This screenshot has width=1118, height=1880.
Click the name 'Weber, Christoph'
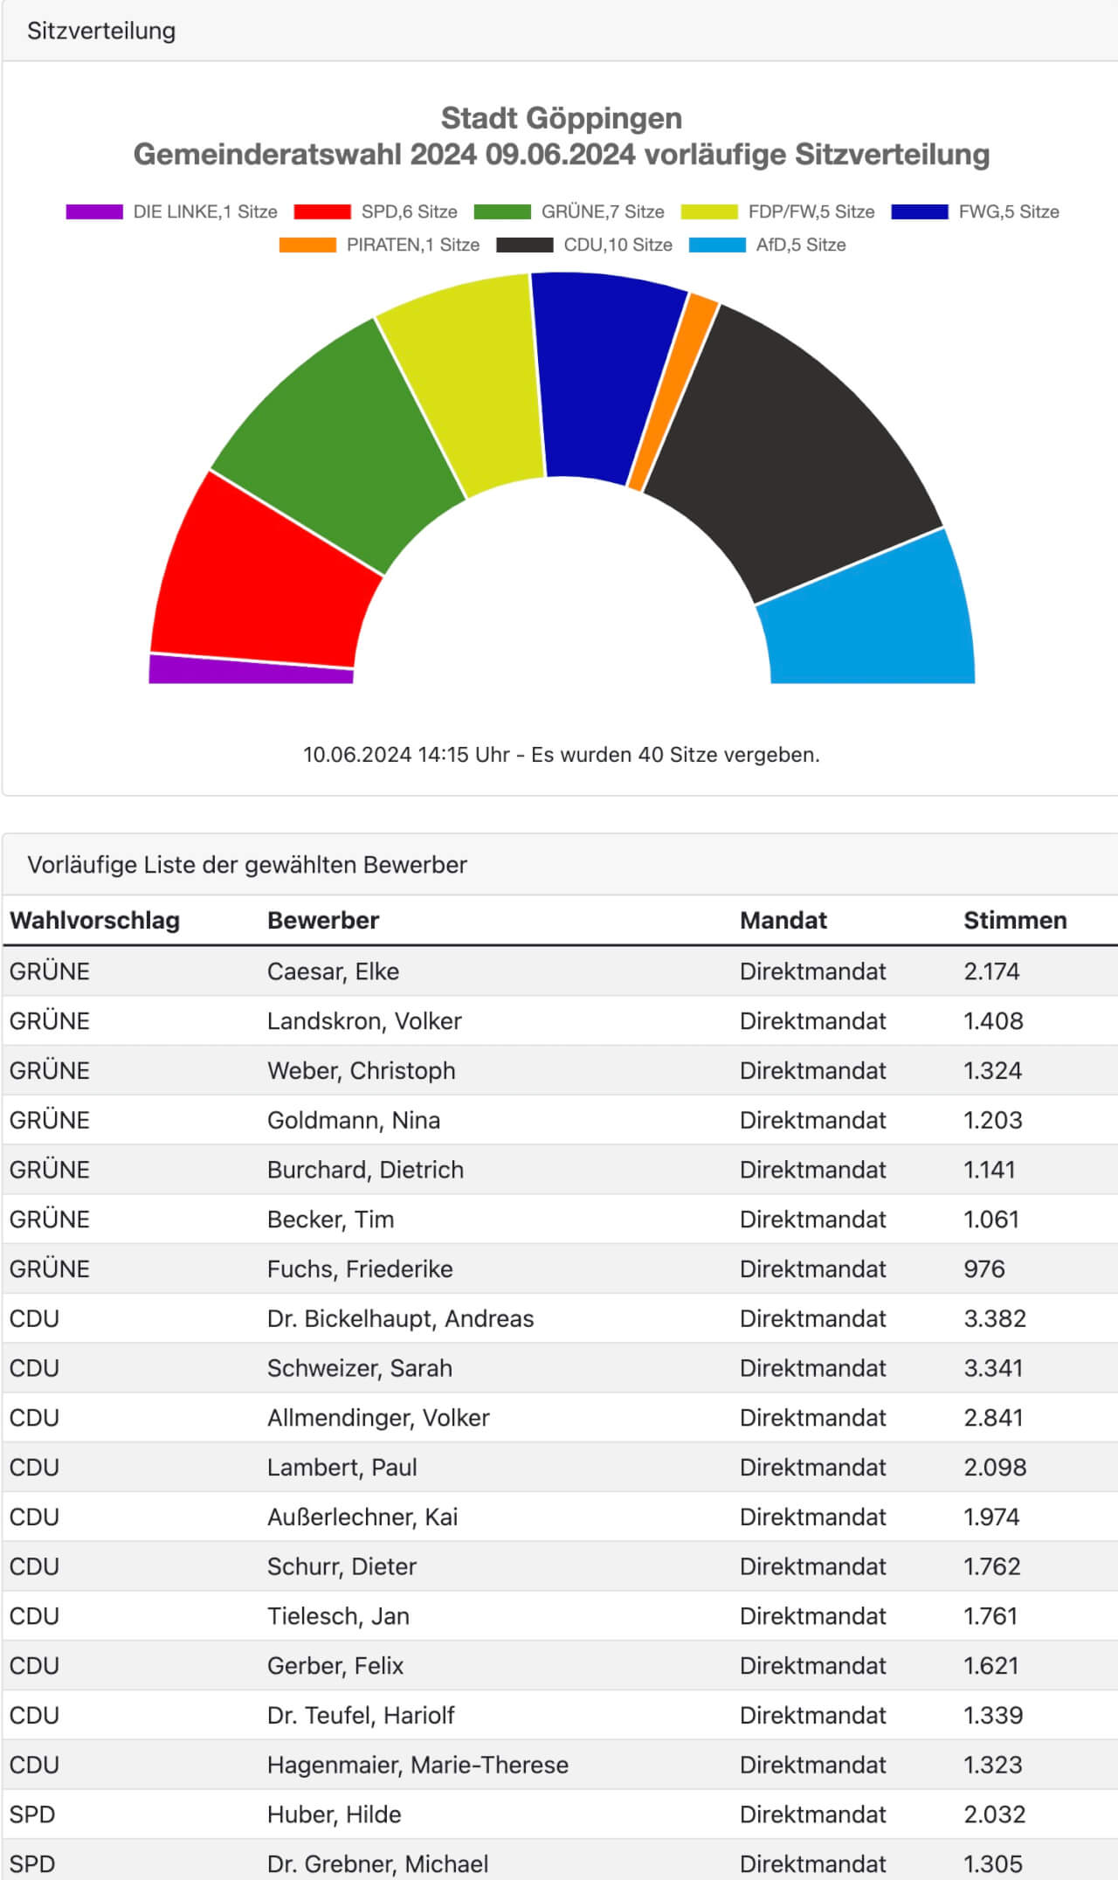pyautogui.click(x=362, y=1071)
